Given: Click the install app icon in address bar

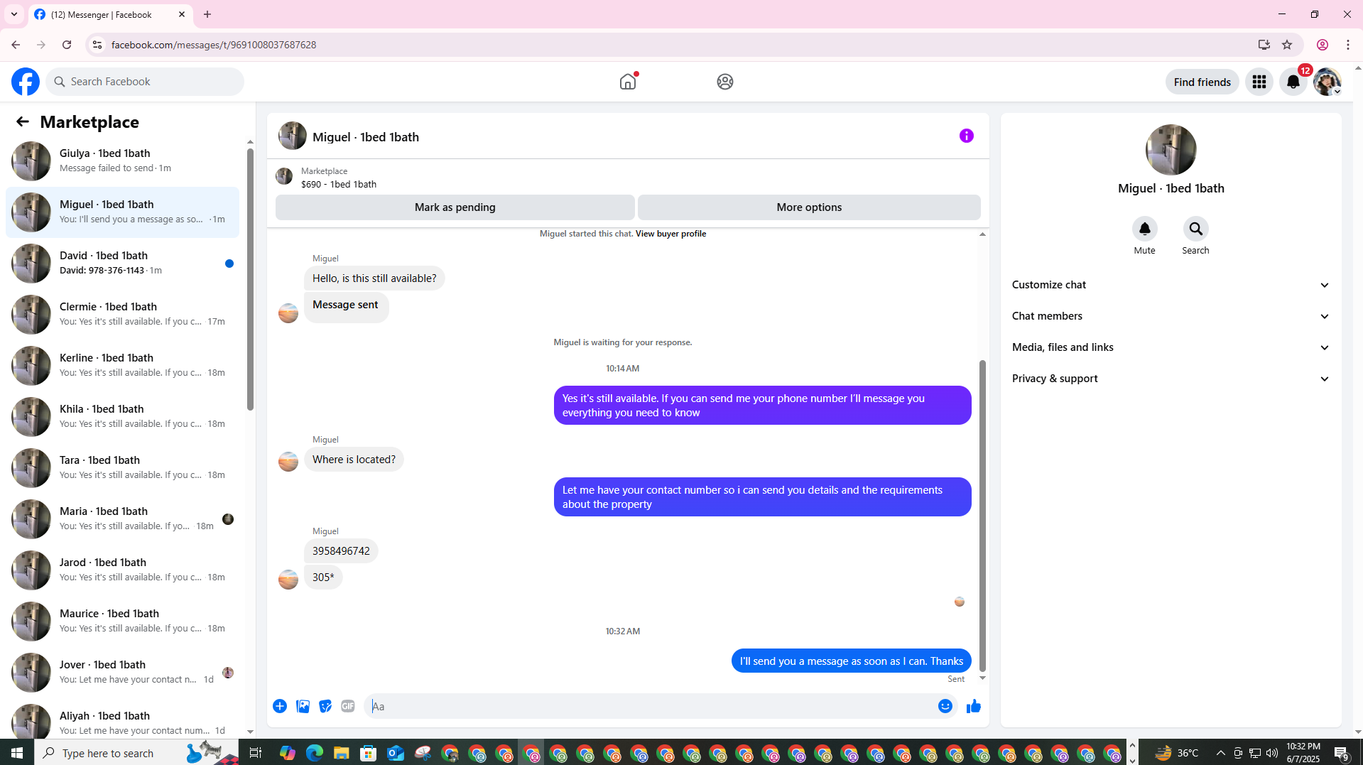Looking at the screenshot, I should [x=1264, y=45].
